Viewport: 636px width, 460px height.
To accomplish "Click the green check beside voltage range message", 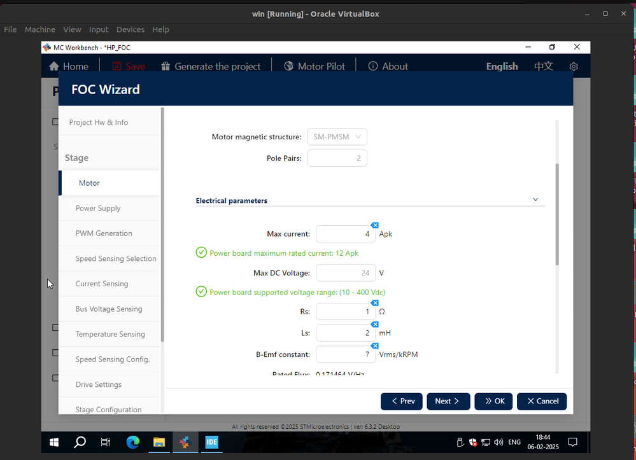I will click(x=201, y=292).
